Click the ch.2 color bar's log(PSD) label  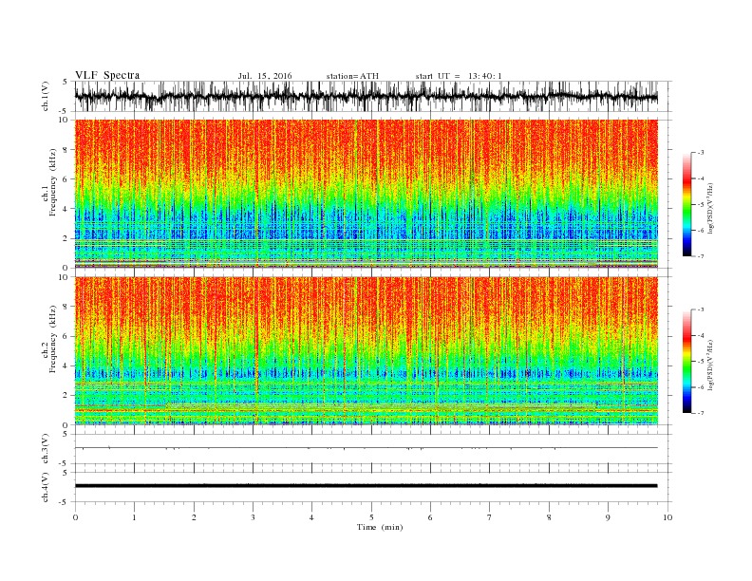coord(710,364)
